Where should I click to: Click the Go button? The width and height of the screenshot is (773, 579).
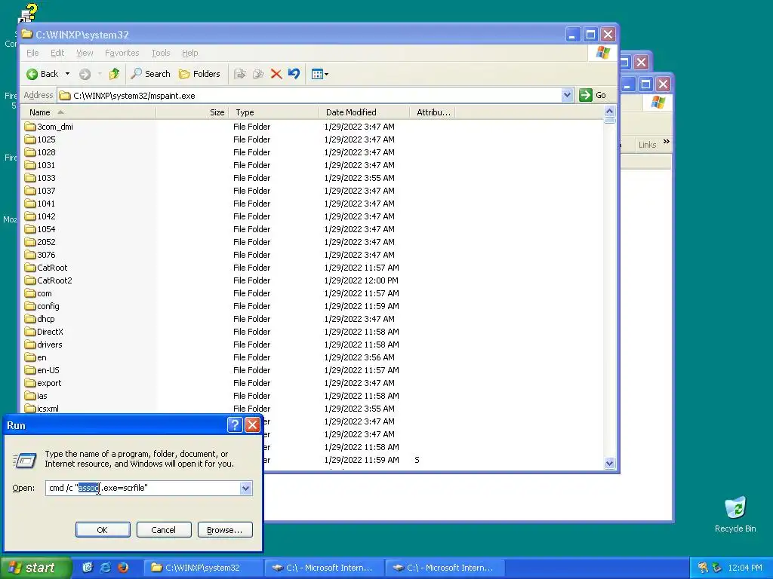coord(593,95)
